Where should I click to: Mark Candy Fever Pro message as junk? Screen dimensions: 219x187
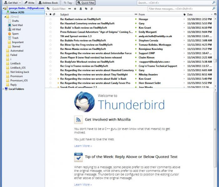point(184,83)
